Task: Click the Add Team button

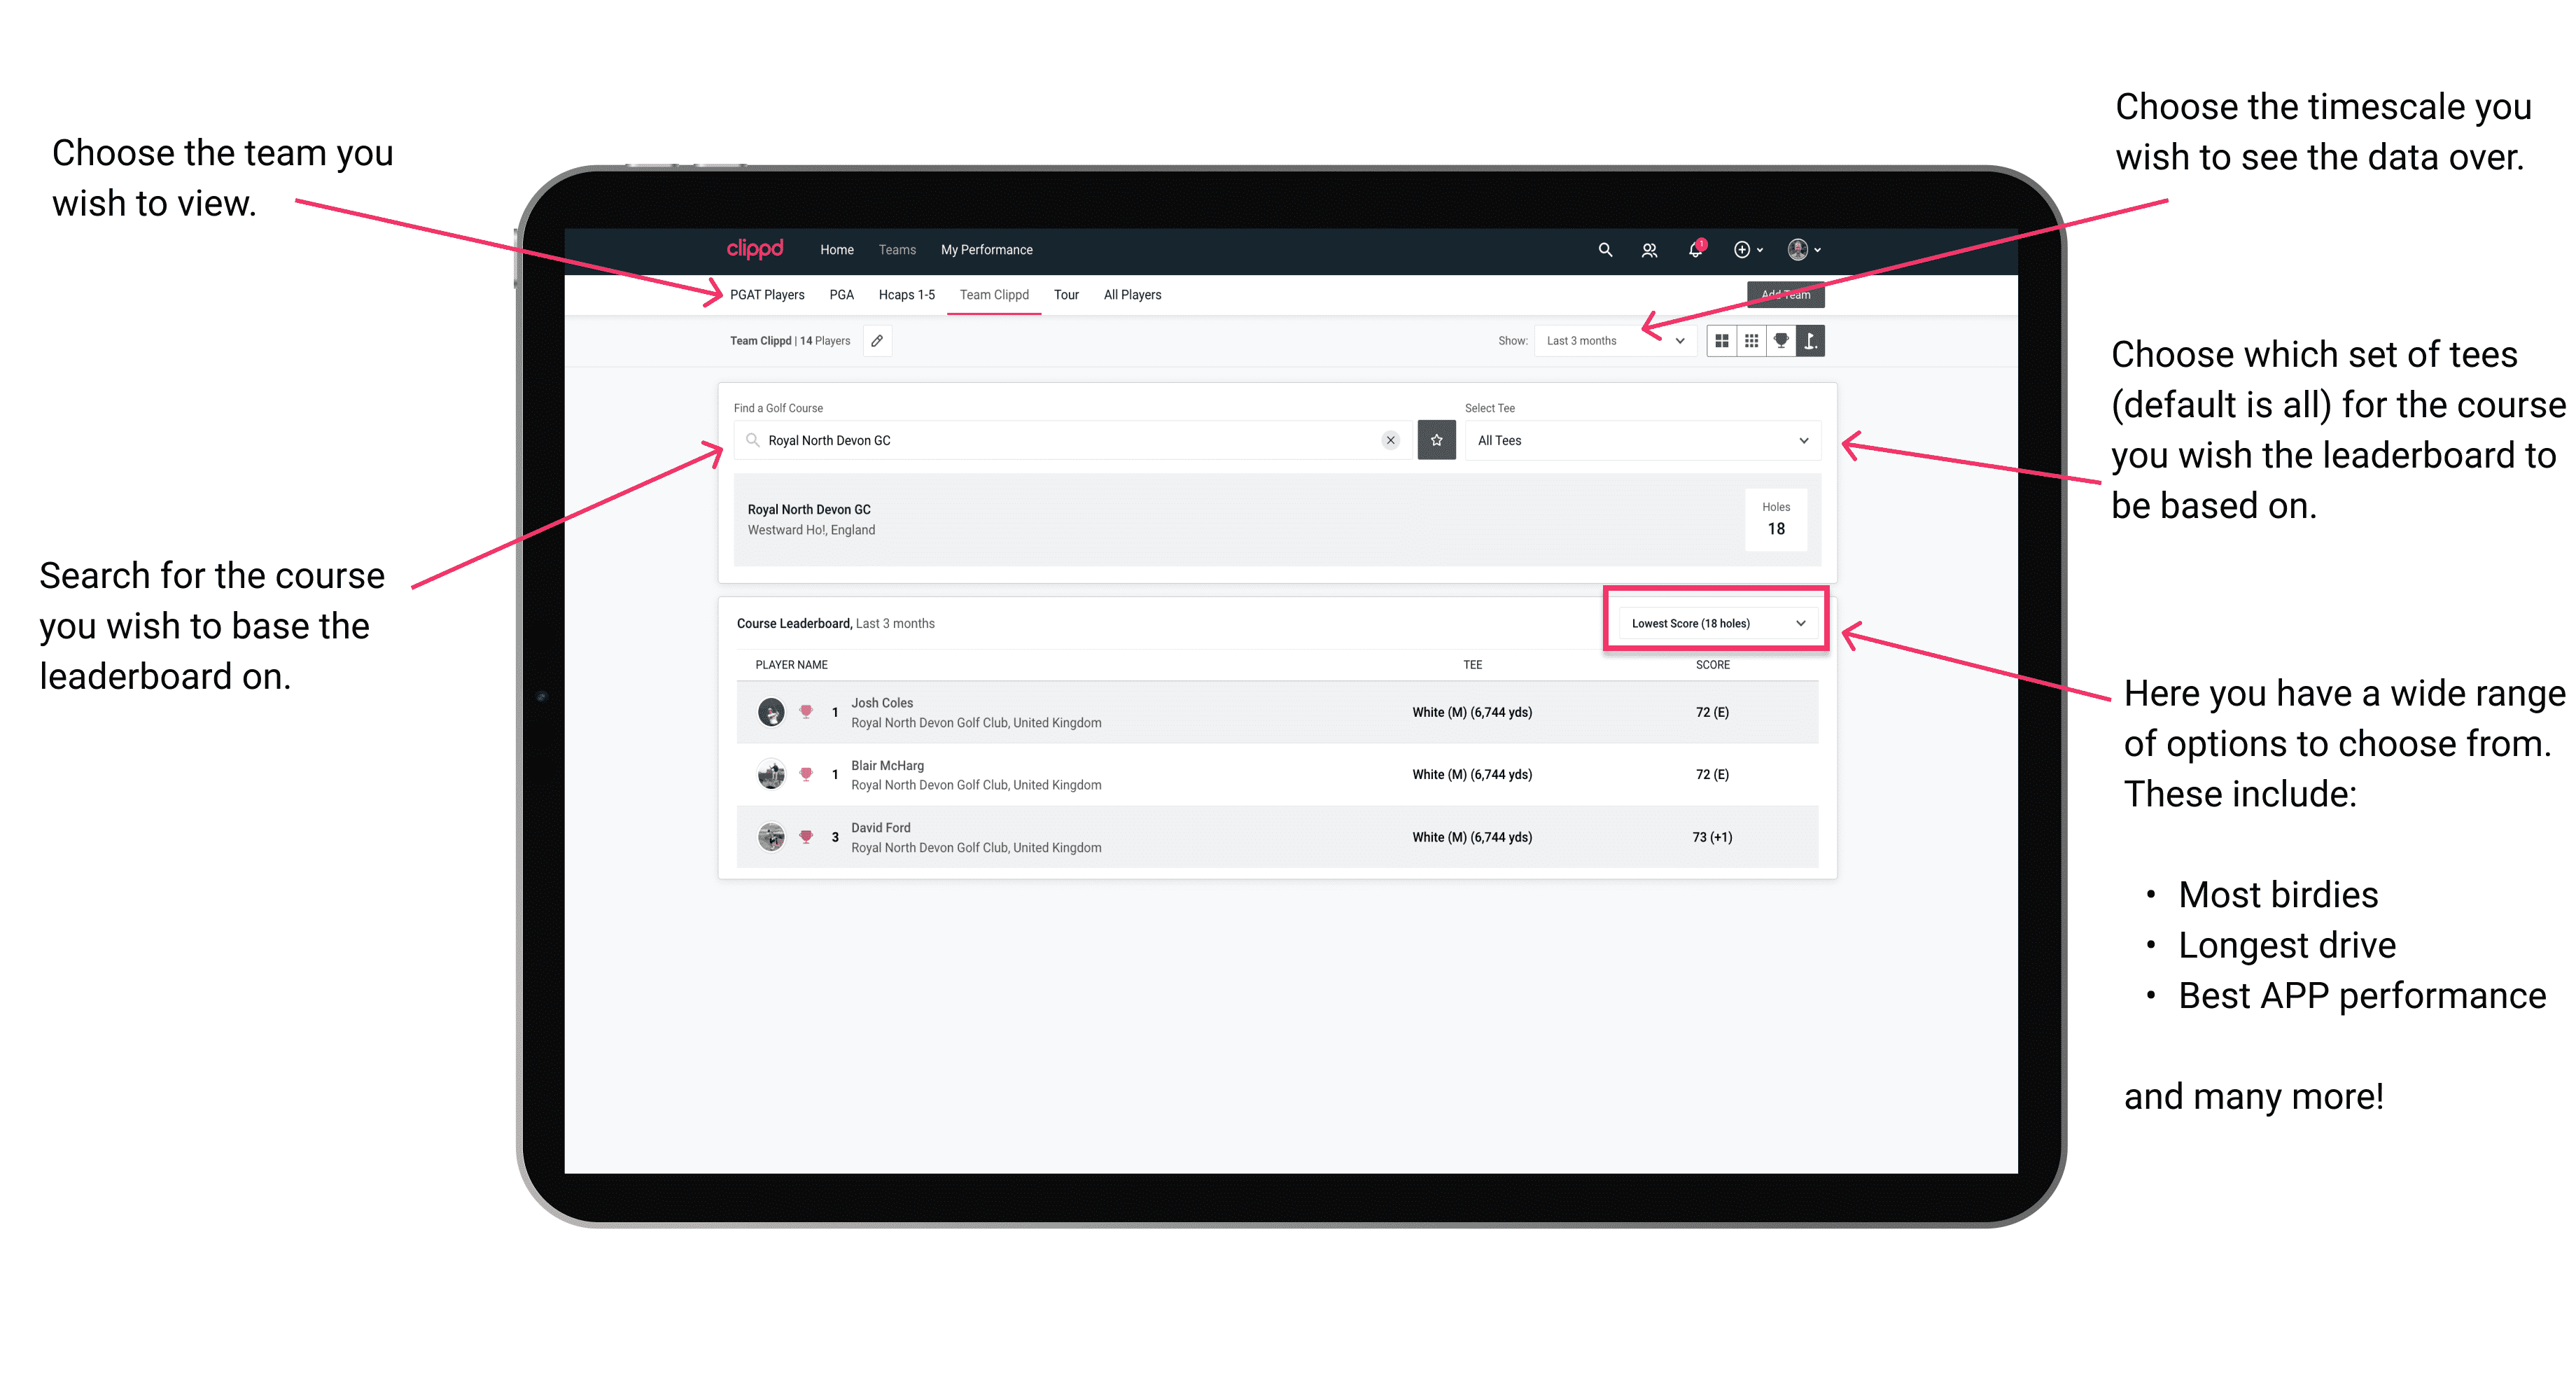Action: coord(1786,293)
